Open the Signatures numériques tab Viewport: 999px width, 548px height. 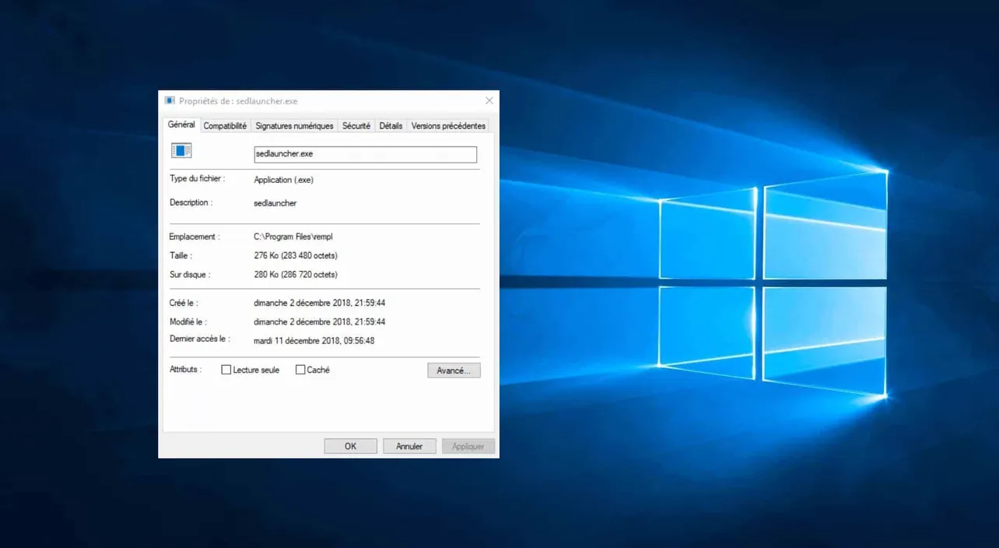[x=294, y=125]
